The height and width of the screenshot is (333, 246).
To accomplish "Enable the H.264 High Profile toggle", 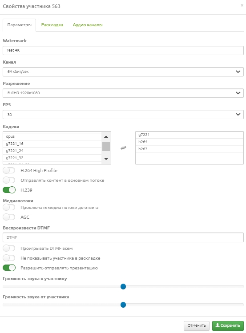I will point(9,170).
